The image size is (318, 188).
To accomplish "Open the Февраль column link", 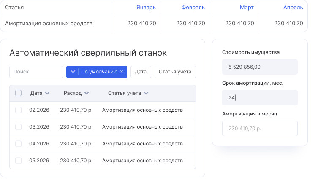I will click(193, 8).
